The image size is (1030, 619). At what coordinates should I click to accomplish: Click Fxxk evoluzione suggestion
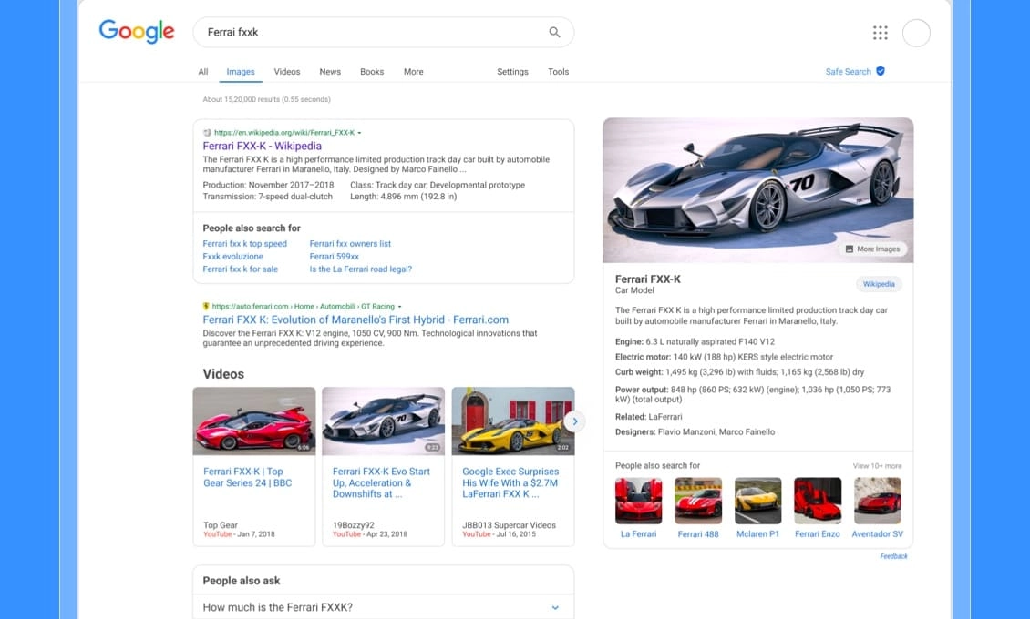tap(232, 257)
